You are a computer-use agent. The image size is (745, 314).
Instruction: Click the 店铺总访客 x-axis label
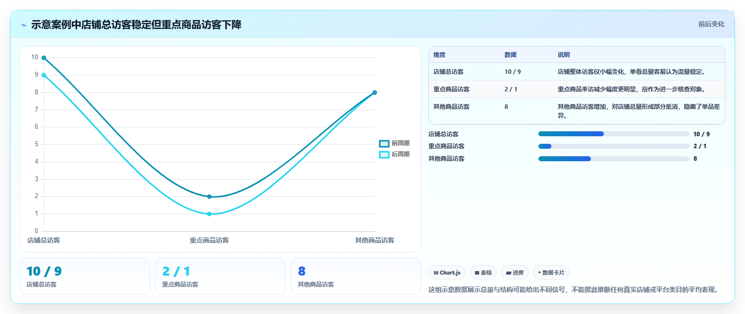[44, 240]
